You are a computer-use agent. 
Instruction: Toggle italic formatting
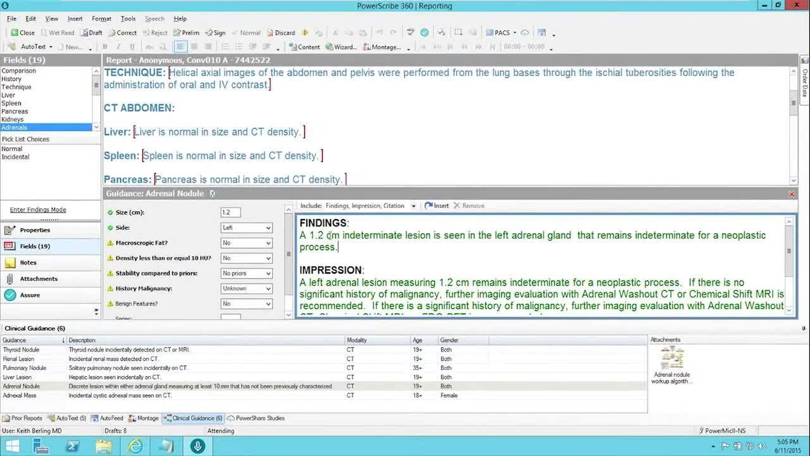click(x=118, y=47)
